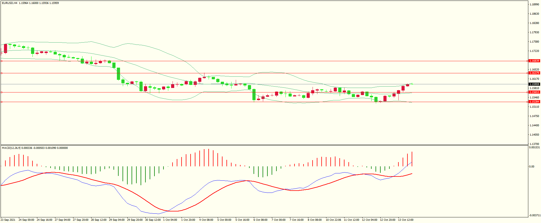Viewport: 541px width, 223px height.
Task: Click the 1.16839 red price label
Action: [534, 61]
